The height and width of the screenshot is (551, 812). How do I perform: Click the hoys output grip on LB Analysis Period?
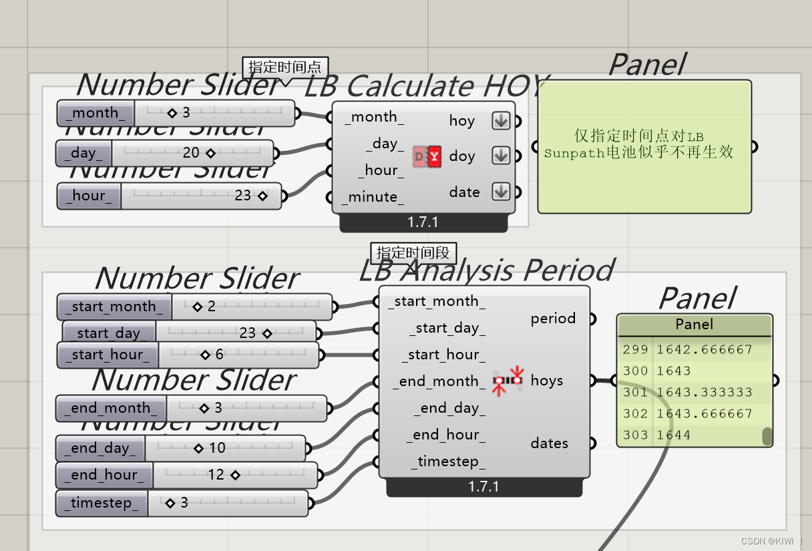click(592, 381)
